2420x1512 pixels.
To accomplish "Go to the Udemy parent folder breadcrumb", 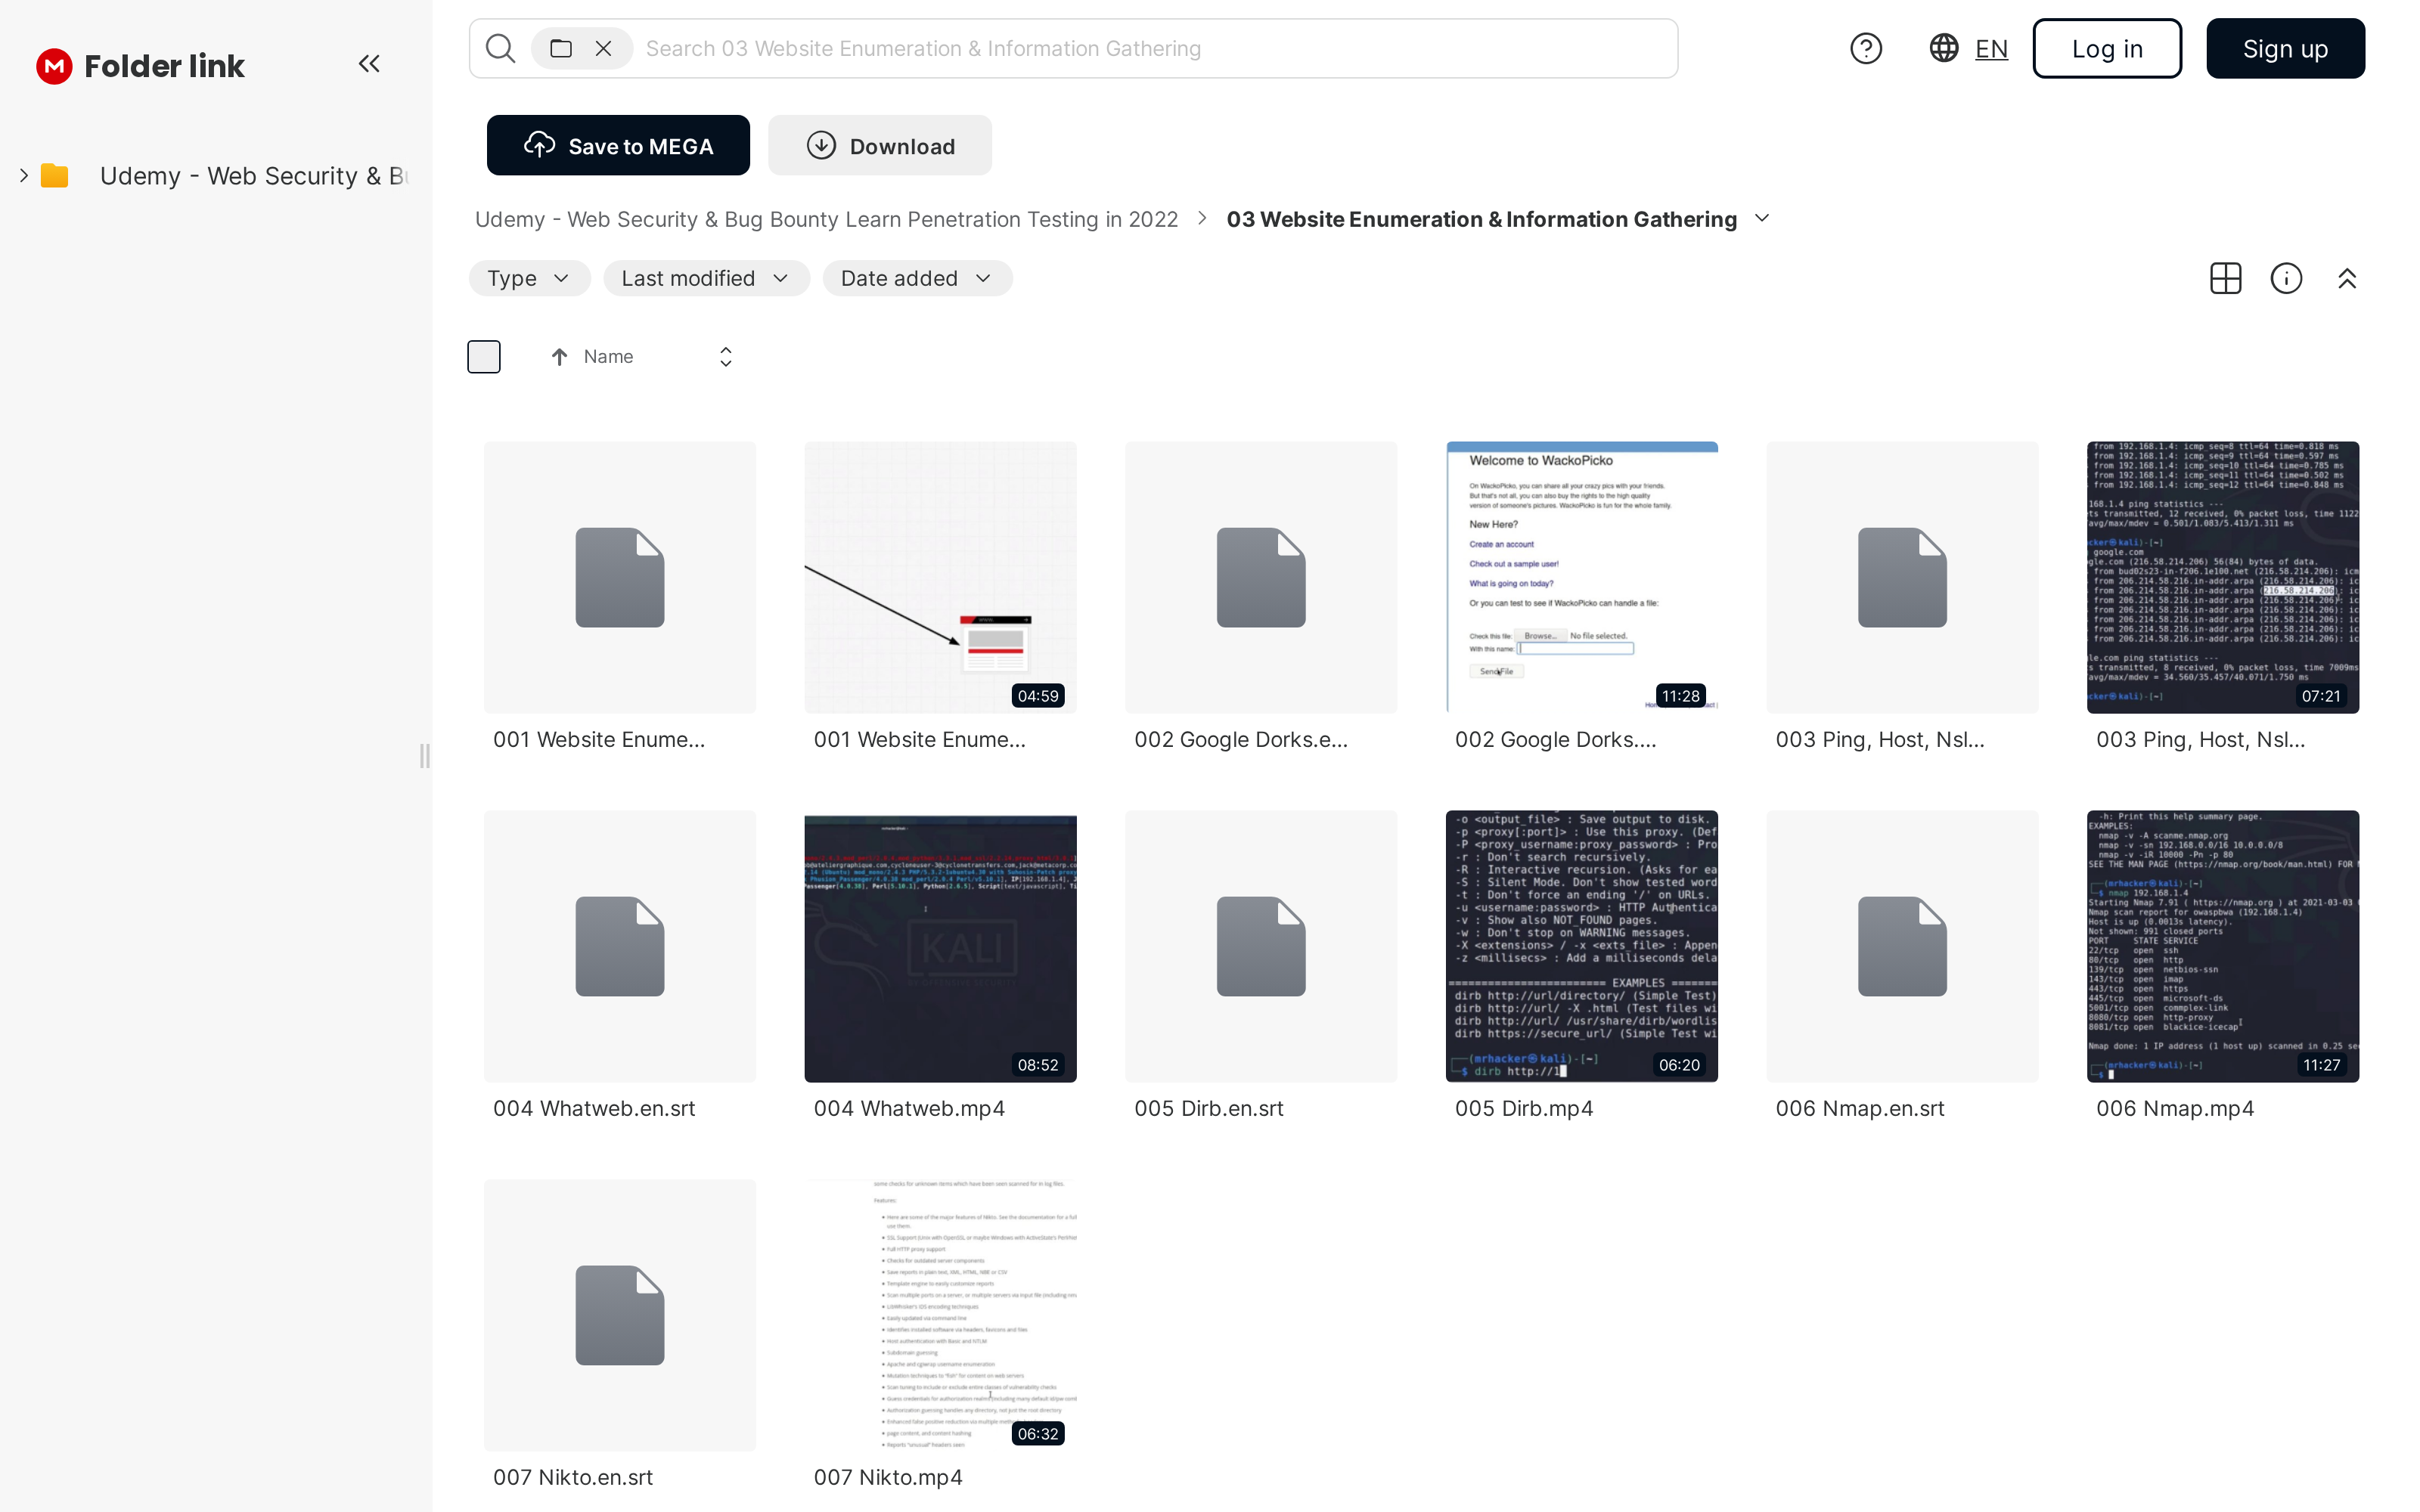I will (x=826, y=220).
